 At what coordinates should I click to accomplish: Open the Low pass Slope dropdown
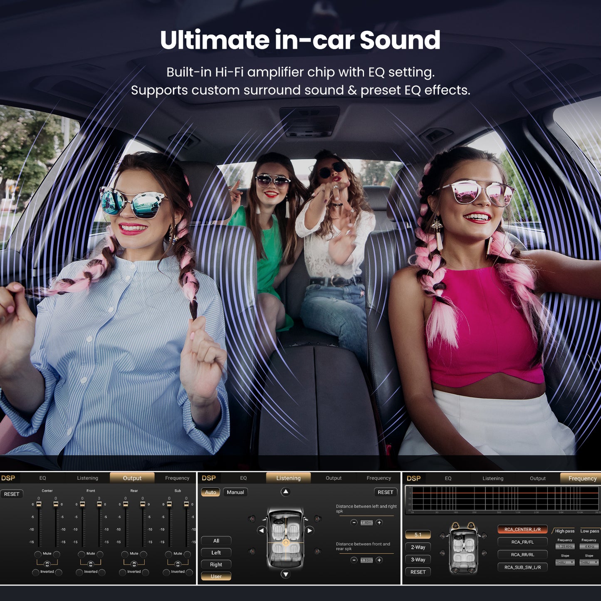(589, 562)
